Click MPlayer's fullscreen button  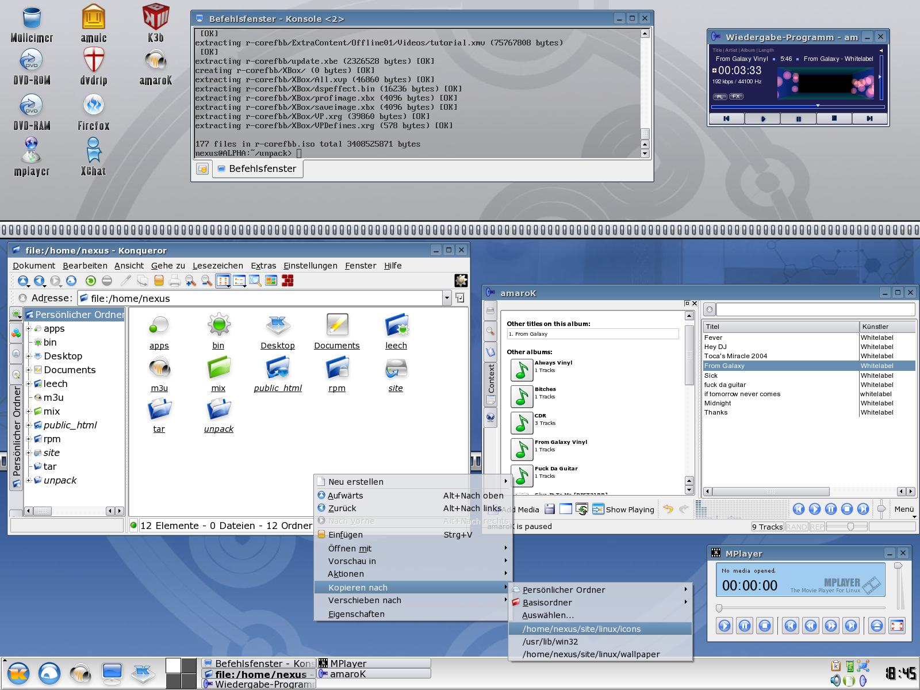896,626
